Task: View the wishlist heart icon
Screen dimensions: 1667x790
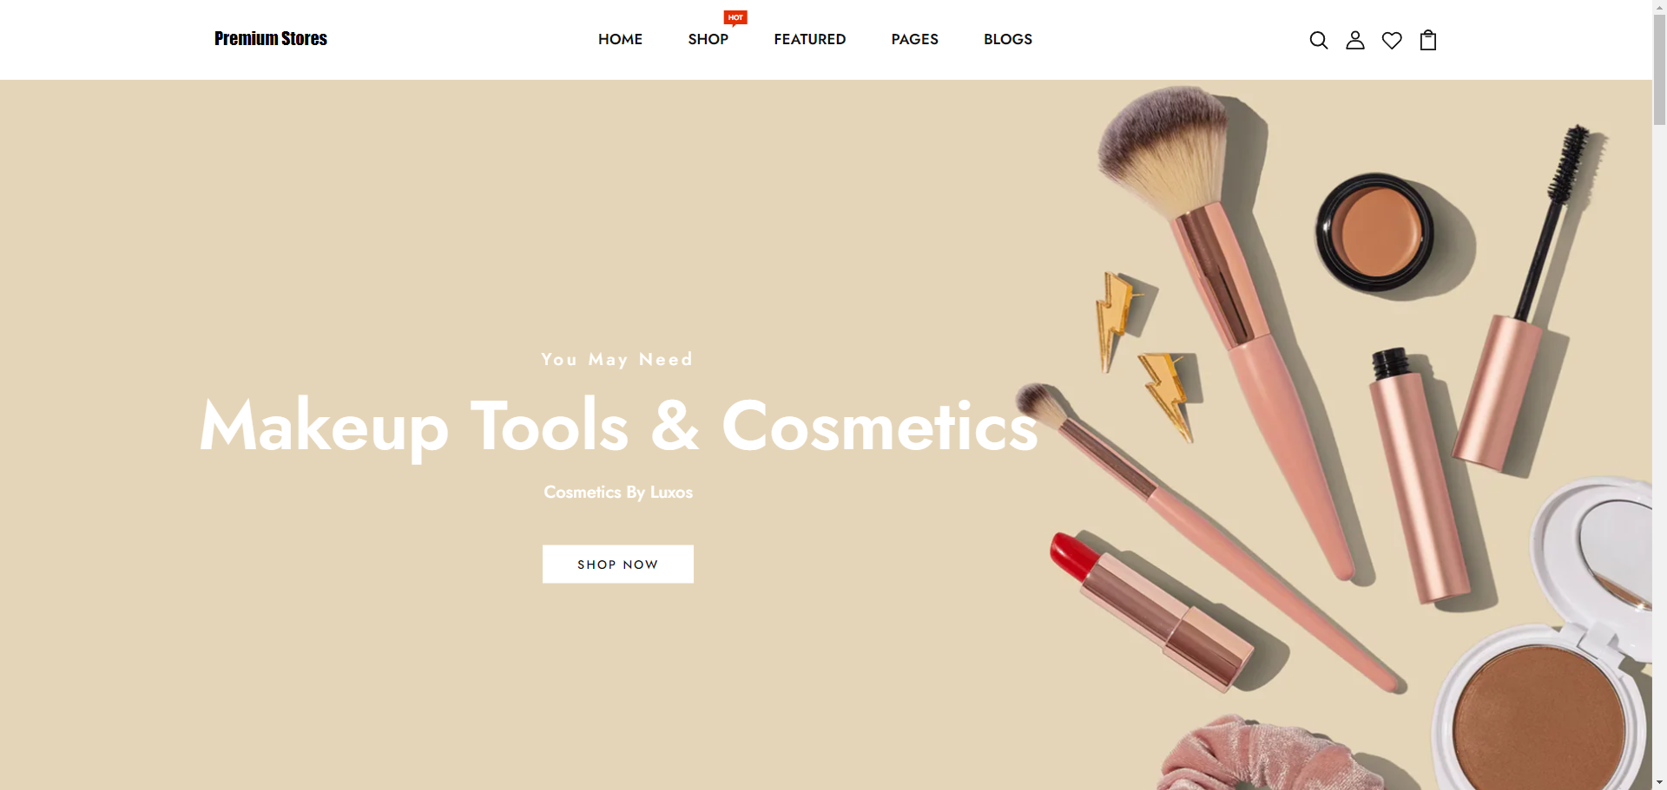Action: (1391, 40)
